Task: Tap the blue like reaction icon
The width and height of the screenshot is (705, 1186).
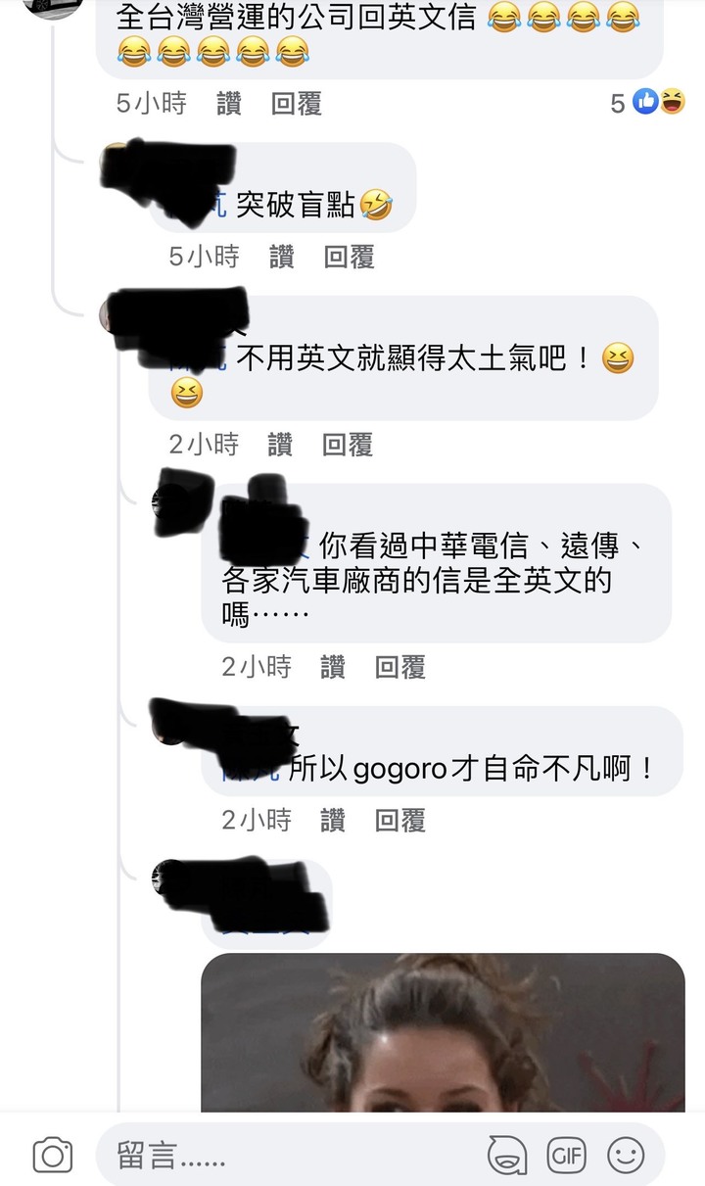Action: tap(645, 102)
